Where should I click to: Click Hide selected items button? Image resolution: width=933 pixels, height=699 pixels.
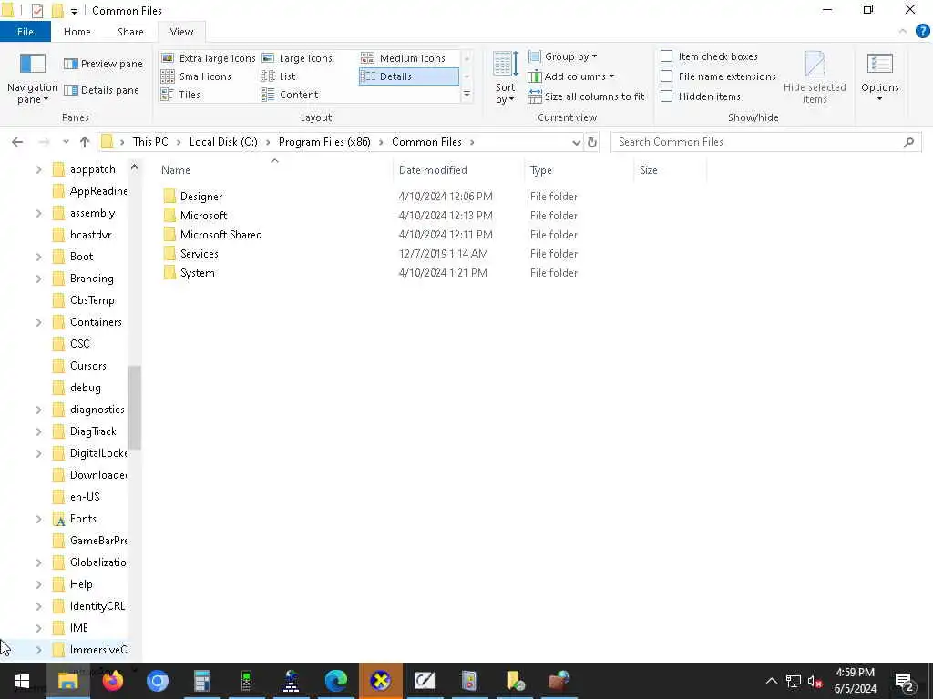[815, 77]
